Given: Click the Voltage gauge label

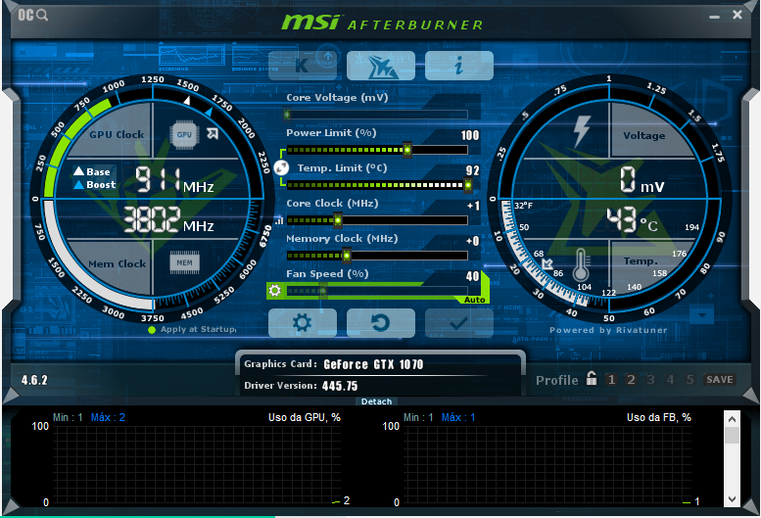Looking at the screenshot, I should (644, 136).
